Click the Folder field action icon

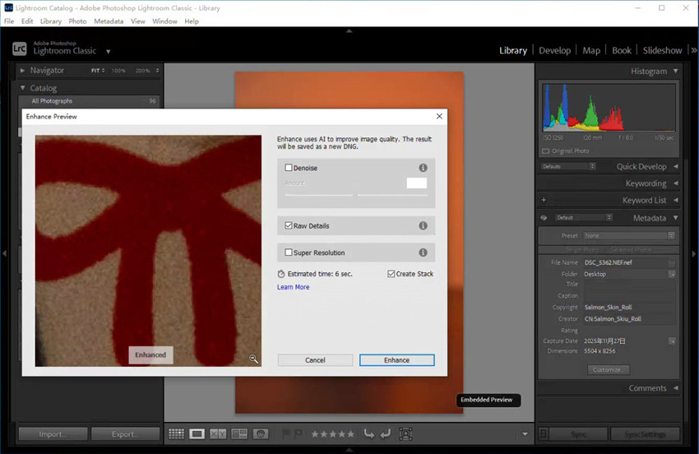(671, 274)
